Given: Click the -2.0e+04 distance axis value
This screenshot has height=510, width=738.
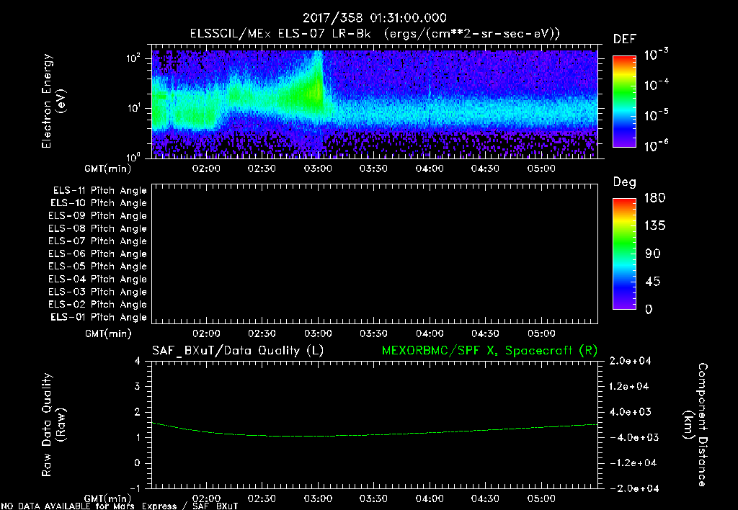Looking at the screenshot, I should pyautogui.click(x=633, y=488).
